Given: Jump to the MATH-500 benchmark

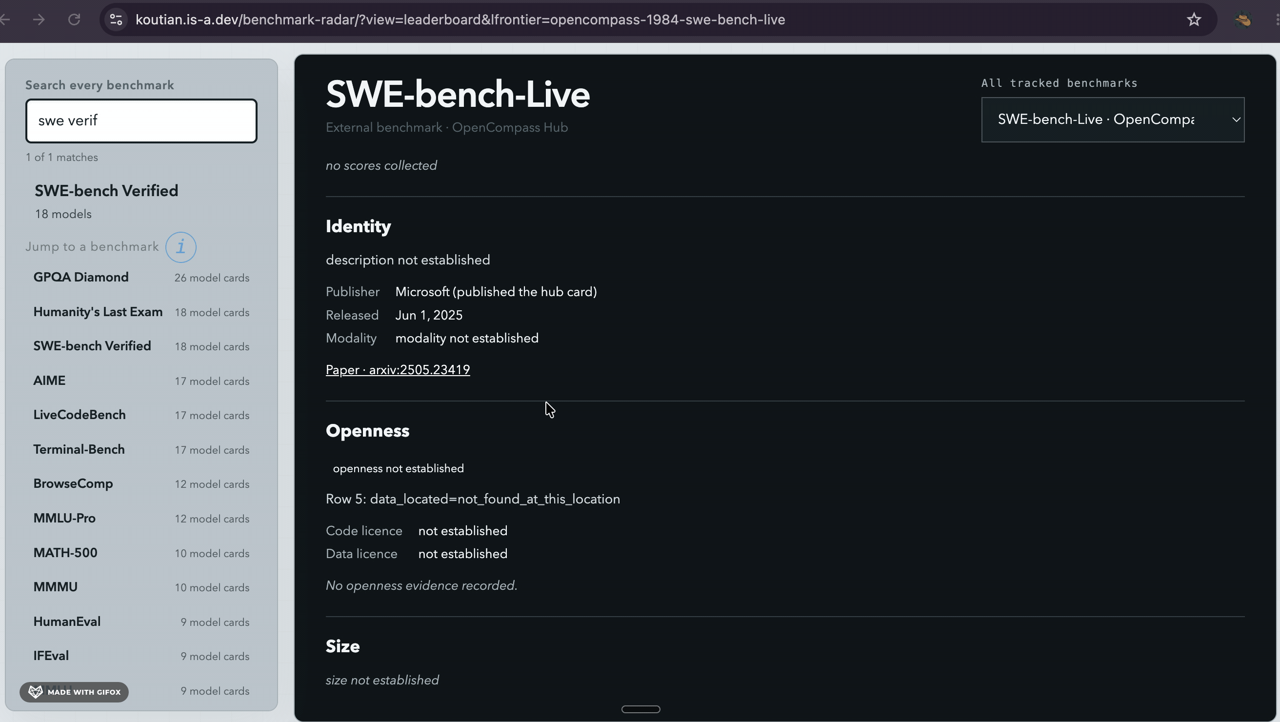Looking at the screenshot, I should click(141, 553).
